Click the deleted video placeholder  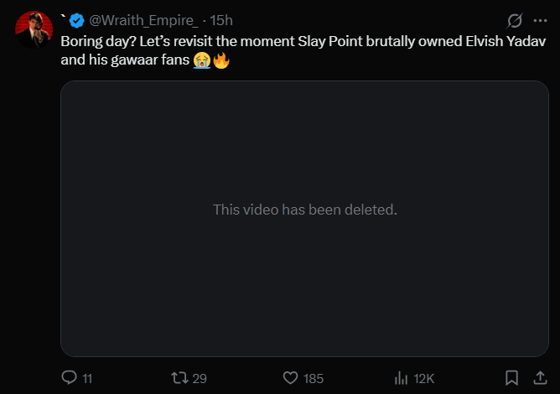[x=304, y=219]
